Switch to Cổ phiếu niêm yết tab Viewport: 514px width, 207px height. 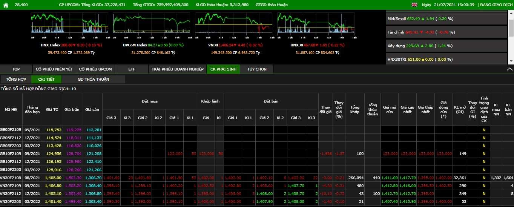(54, 69)
